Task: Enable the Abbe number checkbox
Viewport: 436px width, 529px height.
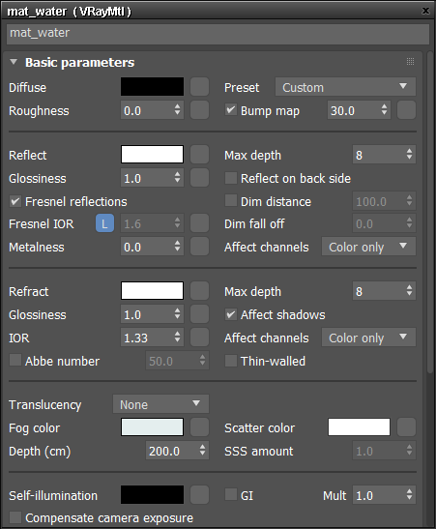Action: click(15, 361)
